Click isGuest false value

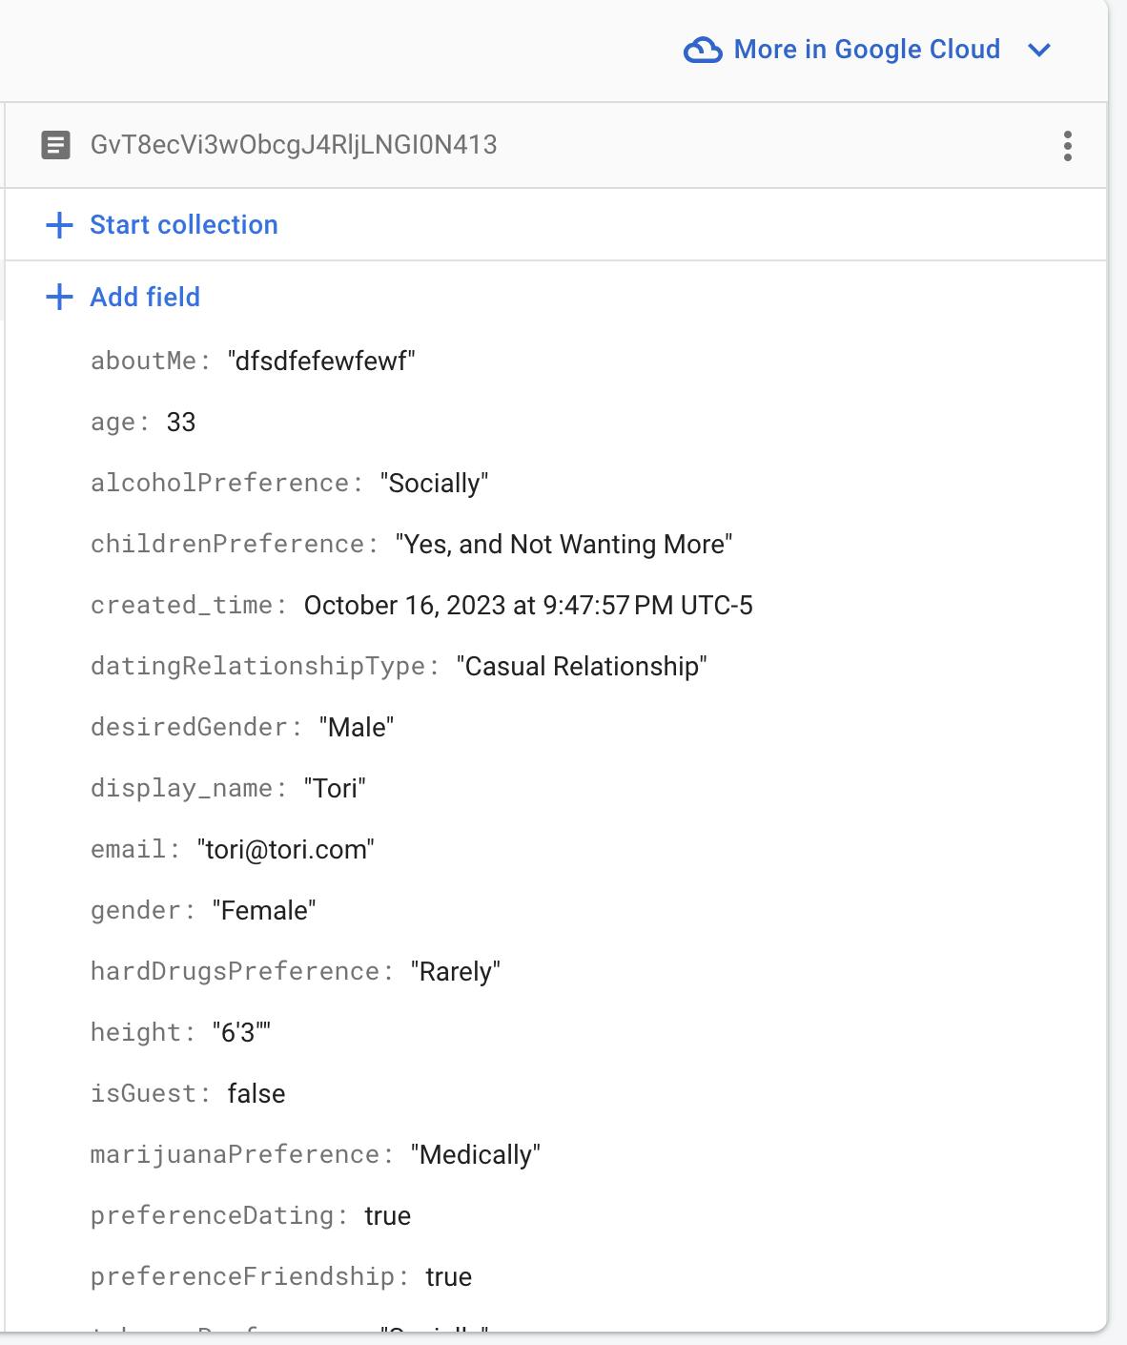(256, 1093)
